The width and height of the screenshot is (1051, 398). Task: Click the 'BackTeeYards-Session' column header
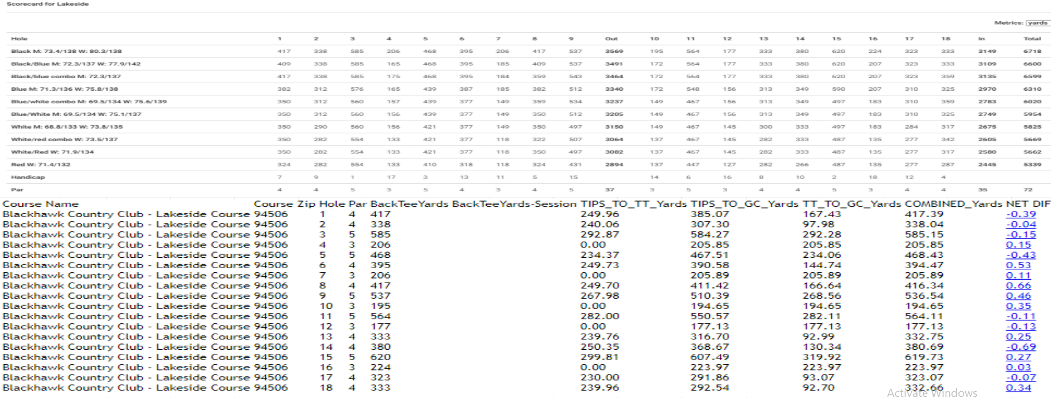pyautogui.click(x=514, y=204)
